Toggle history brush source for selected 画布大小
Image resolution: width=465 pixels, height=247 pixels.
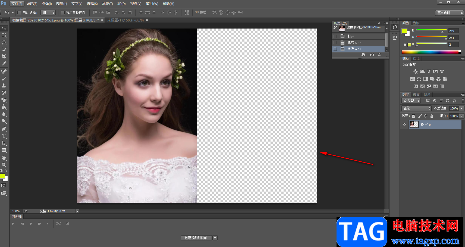point(335,49)
